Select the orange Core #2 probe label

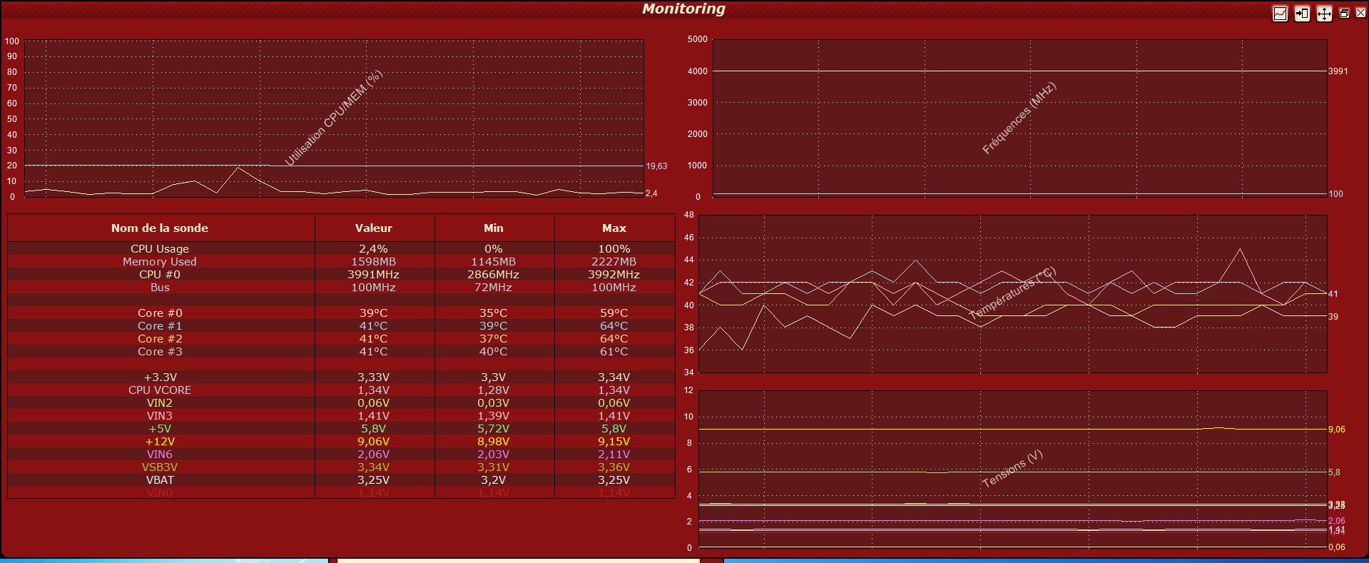[160, 339]
